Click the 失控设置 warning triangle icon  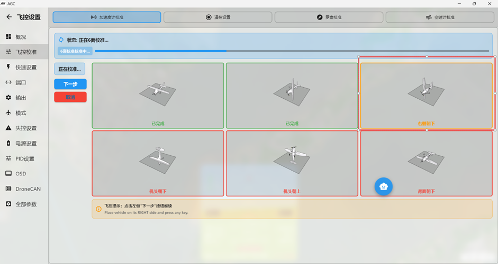[x=8, y=128]
